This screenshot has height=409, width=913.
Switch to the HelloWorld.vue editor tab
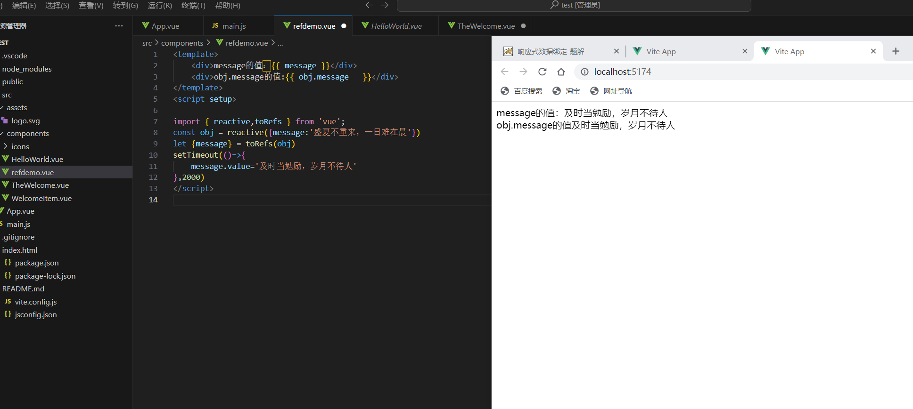(x=396, y=26)
